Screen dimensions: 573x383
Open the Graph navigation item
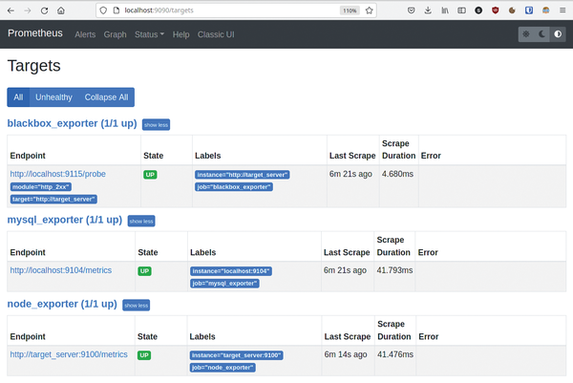[x=116, y=34]
